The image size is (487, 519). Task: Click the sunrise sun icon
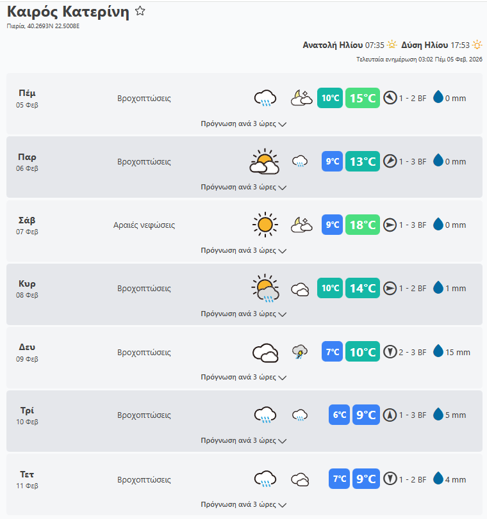(392, 45)
